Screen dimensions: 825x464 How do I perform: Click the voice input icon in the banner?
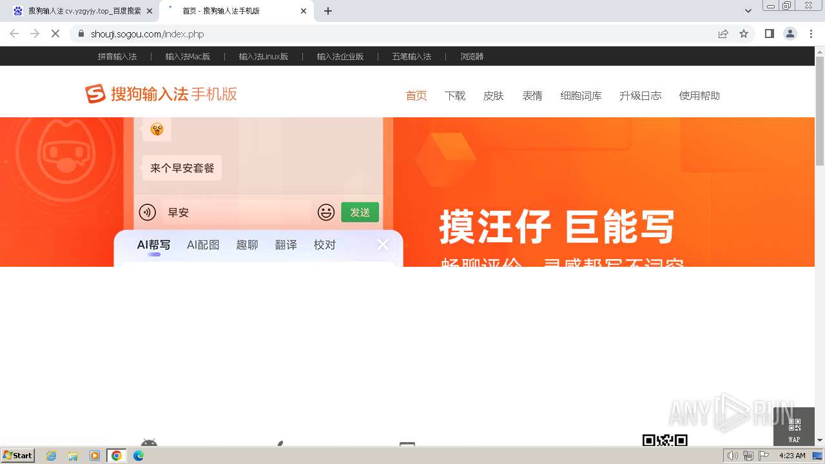tap(148, 212)
